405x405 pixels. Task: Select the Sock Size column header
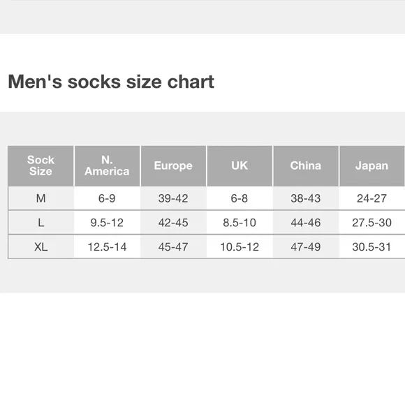(x=40, y=165)
